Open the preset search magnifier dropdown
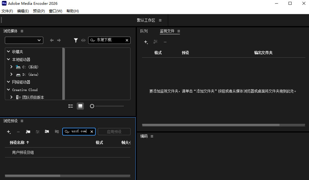This screenshot has height=180, width=309. 67,132
